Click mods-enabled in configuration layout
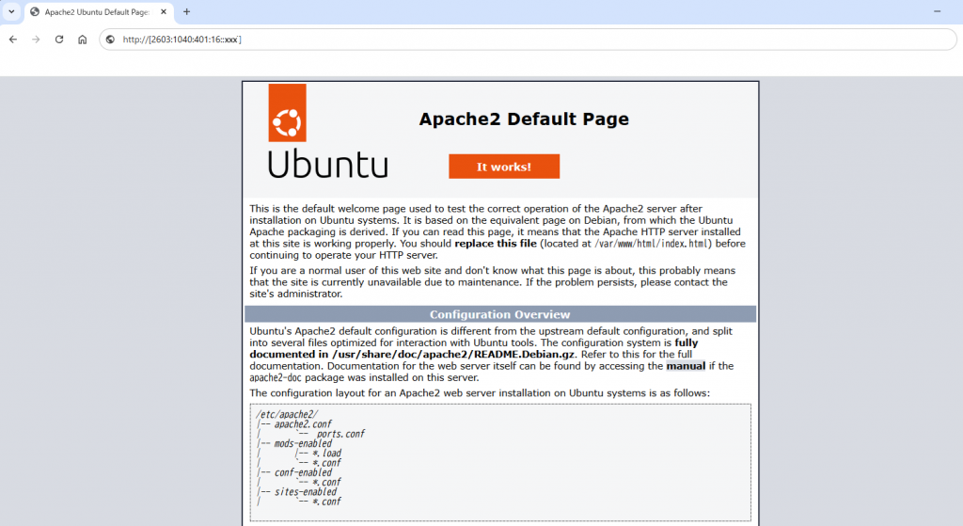 (303, 443)
